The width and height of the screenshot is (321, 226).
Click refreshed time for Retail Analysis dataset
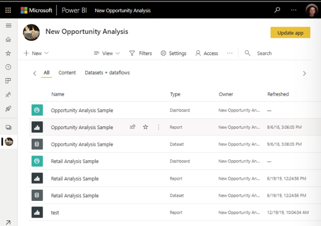[286, 196]
